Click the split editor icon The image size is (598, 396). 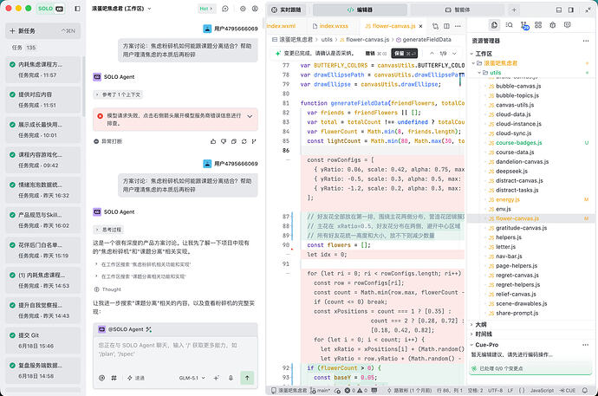(446, 26)
